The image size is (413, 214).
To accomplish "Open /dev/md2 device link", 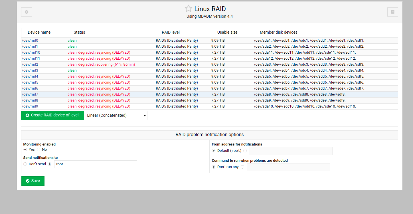I will coord(30,64).
